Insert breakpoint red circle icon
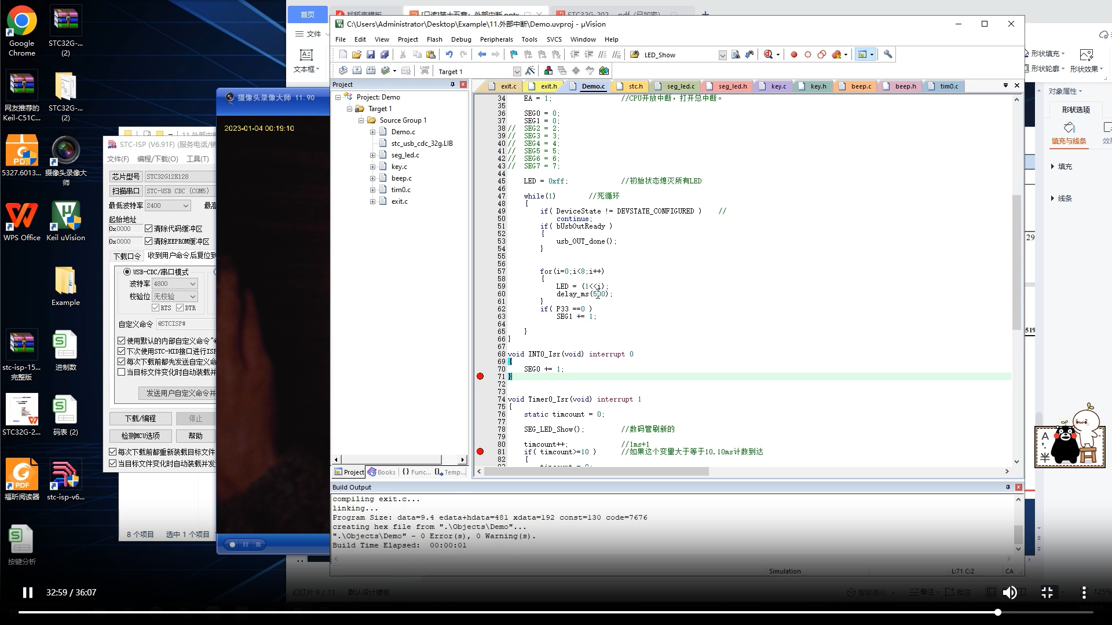 (x=794, y=54)
